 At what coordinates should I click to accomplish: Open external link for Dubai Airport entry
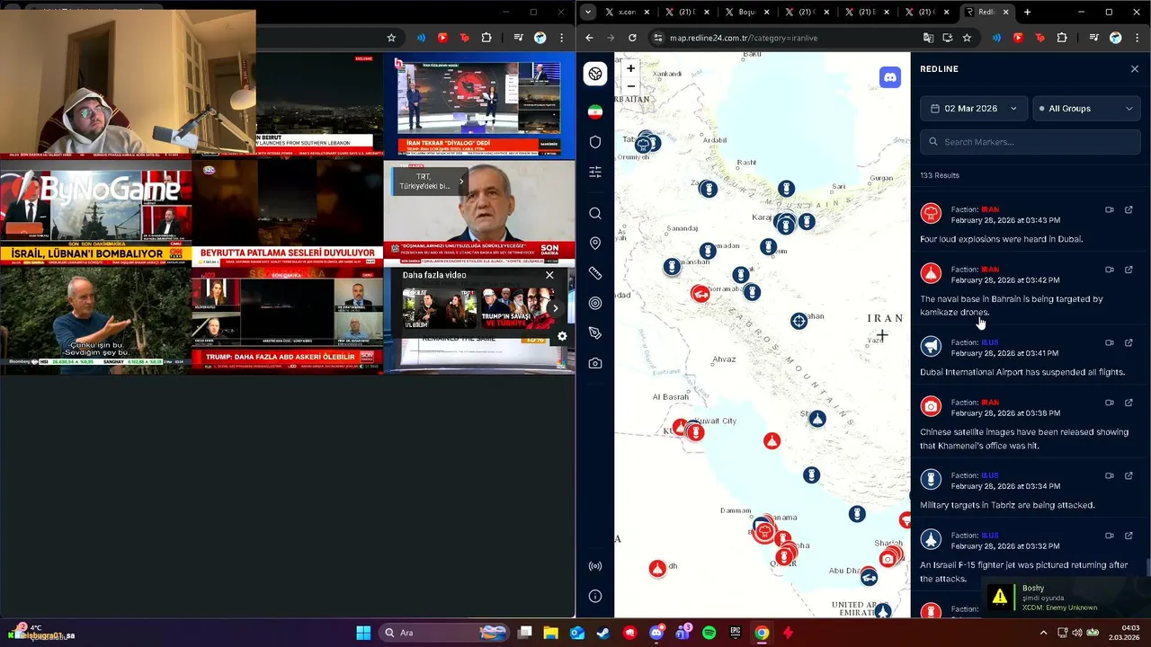(x=1129, y=342)
